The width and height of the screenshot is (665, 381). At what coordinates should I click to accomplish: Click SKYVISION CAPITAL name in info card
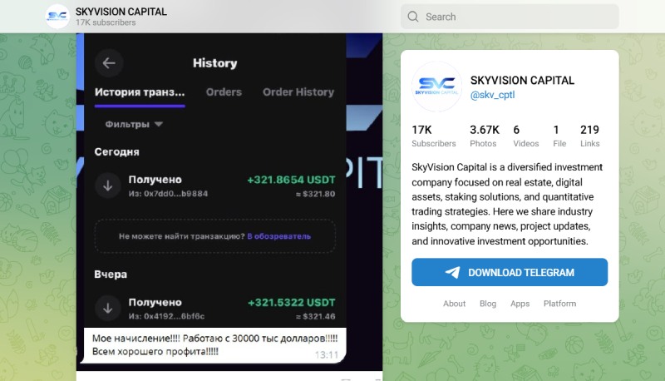pos(522,80)
